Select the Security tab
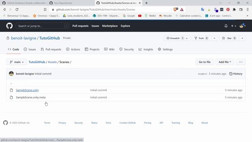The width and height of the screenshot is (252, 142). 126,49
